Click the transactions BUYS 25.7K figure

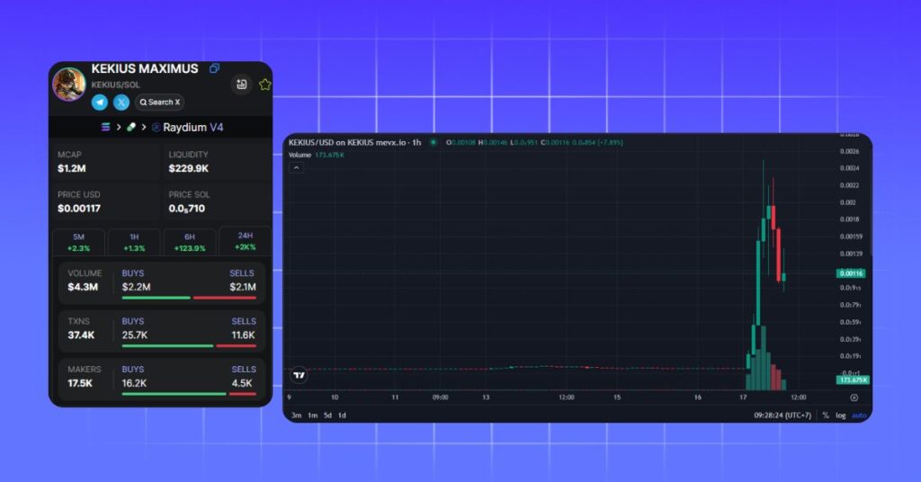135,335
